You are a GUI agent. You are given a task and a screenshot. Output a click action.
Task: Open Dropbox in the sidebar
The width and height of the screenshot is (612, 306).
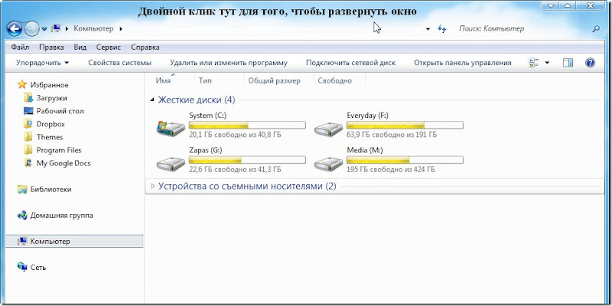[50, 124]
